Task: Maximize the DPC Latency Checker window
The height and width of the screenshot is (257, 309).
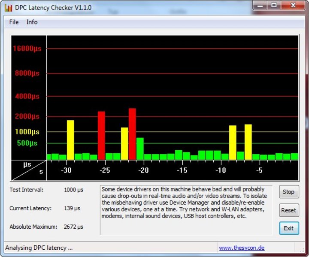Action: 274,5
